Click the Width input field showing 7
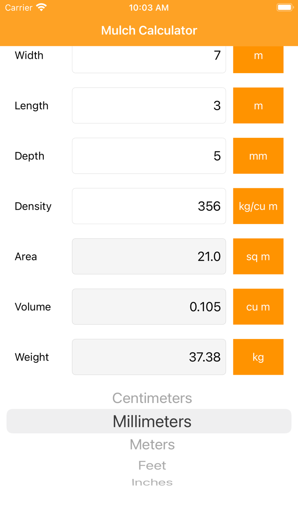The height and width of the screenshot is (529, 298). (149, 59)
